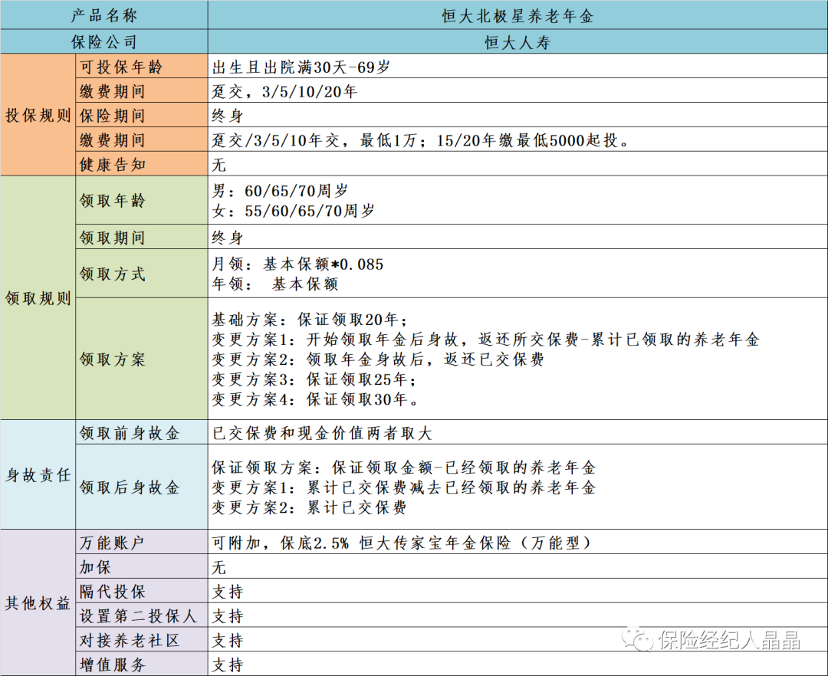Viewport: 828px width, 676px height.
Task: Select "变更方案1：累计已交保费减去已经领取的养老年金" line
Action: click(404, 487)
